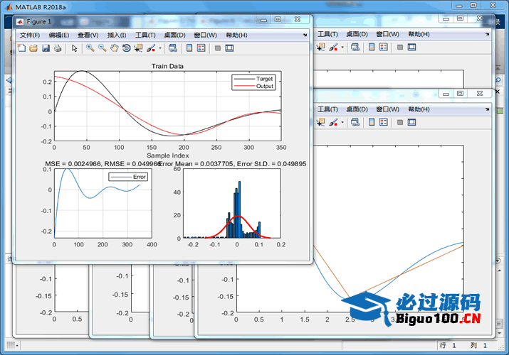Click Link Plot icon in Figure 1 toolbar

pos(173,48)
